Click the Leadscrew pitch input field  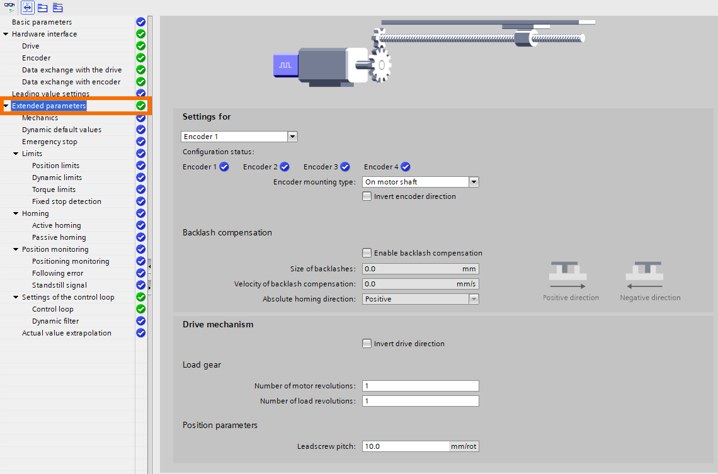(405, 446)
